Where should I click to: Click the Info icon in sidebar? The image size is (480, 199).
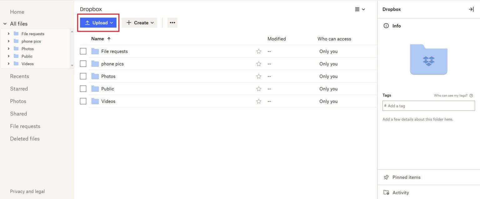coord(386,26)
